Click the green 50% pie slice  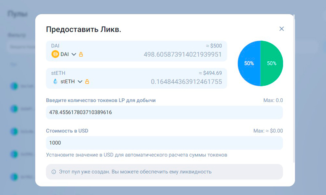(x=272, y=63)
